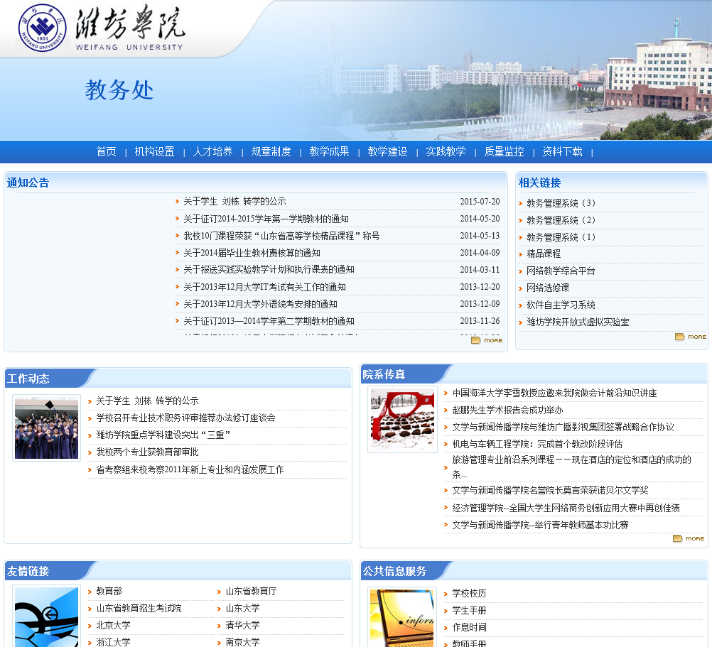Open 教务管理系统（2）link
Image resolution: width=712 pixels, height=647 pixels.
(x=561, y=220)
